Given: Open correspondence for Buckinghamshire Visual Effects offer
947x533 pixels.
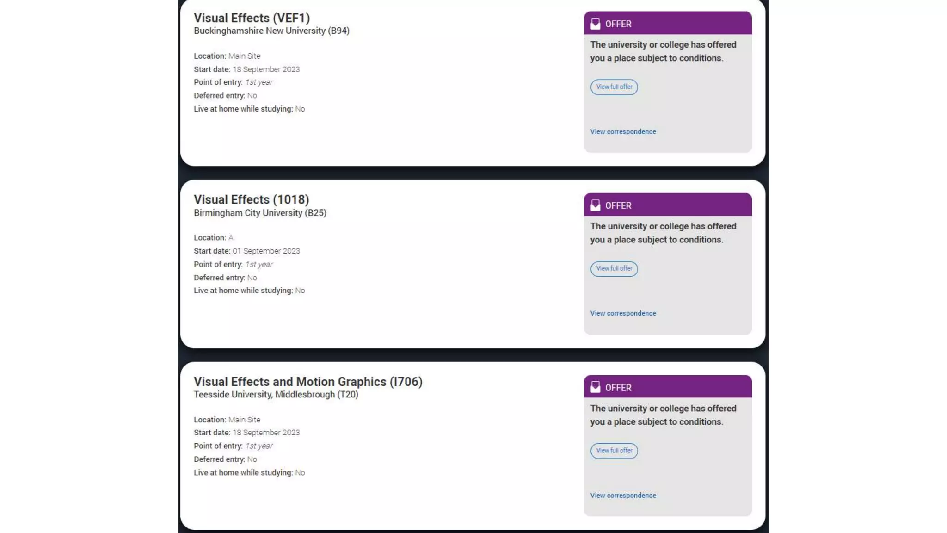Looking at the screenshot, I should pos(623,132).
